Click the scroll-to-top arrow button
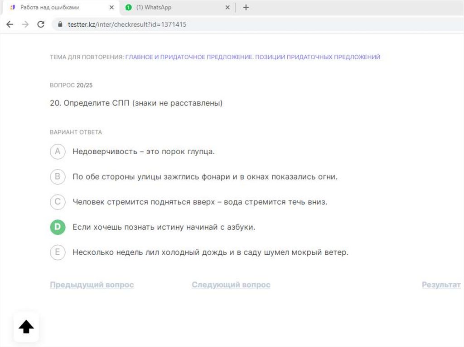Image resolution: width=464 pixels, height=347 pixels. click(26, 327)
